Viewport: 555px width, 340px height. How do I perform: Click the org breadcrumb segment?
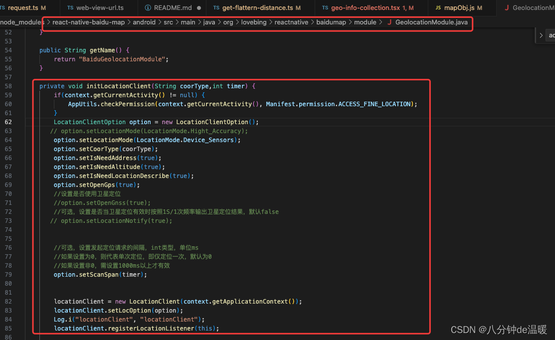coord(228,22)
